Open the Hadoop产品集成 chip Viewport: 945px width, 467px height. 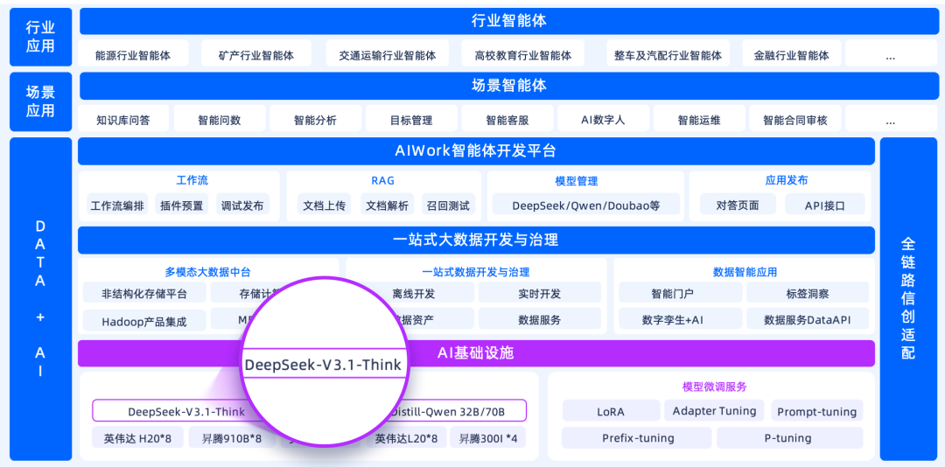click(144, 321)
